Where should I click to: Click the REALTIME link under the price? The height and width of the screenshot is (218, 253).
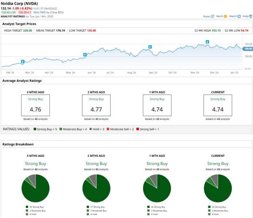[40, 12]
